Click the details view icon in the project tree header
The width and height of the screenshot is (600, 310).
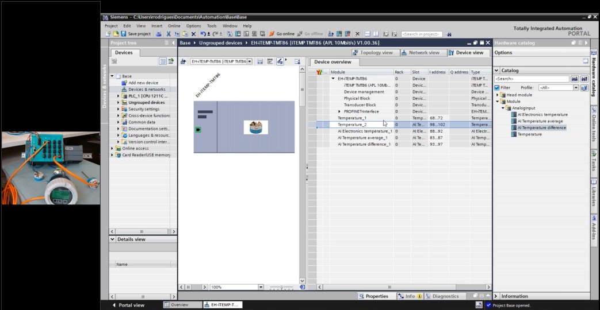coord(163,61)
